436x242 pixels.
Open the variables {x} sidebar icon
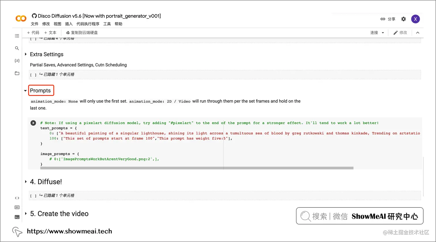point(17,61)
